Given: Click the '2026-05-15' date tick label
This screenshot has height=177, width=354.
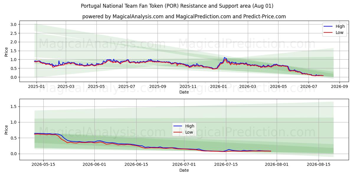Looking at the screenshot, I should point(43,165).
